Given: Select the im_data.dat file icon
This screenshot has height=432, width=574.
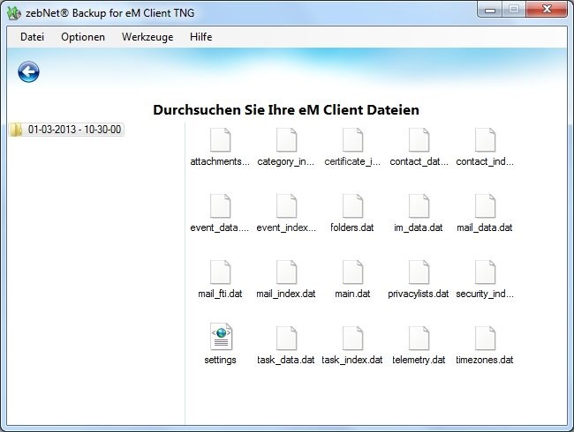Looking at the screenshot, I should (x=419, y=205).
